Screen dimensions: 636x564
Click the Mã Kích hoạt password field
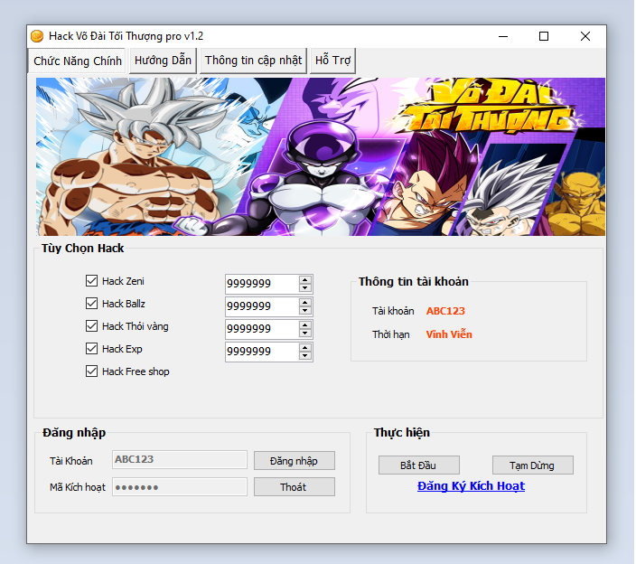click(x=179, y=487)
